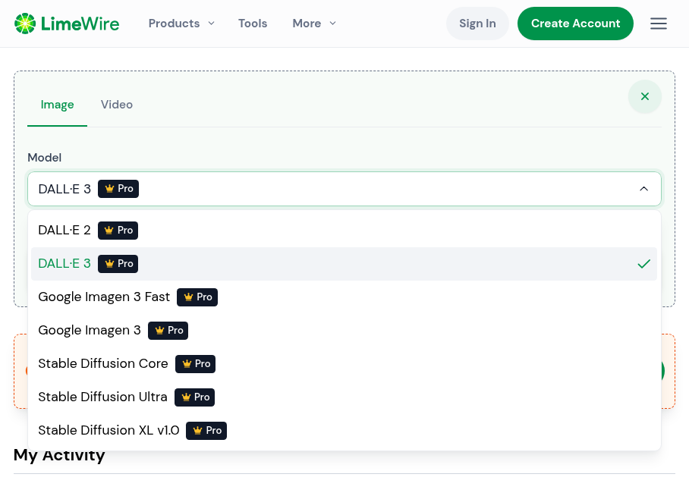The image size is (689, 493).
Task: Pick the Google Imagen 3 option
Action: [x=344, y=331]
